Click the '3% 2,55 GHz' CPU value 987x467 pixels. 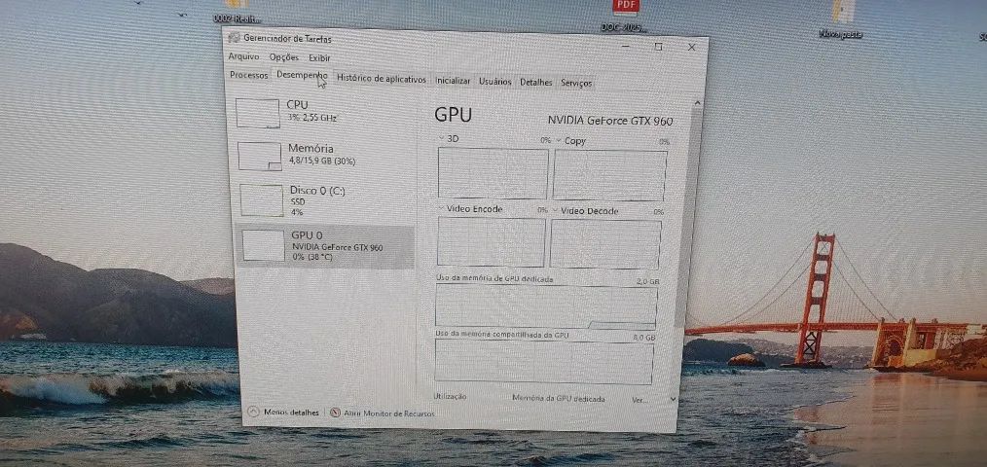(x=311, y=118)
